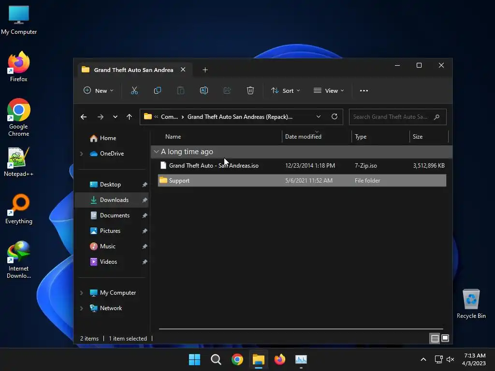This screenshot has height=371, width=495.
Task: Open the View dropdown menu
Action: point(329,90)
